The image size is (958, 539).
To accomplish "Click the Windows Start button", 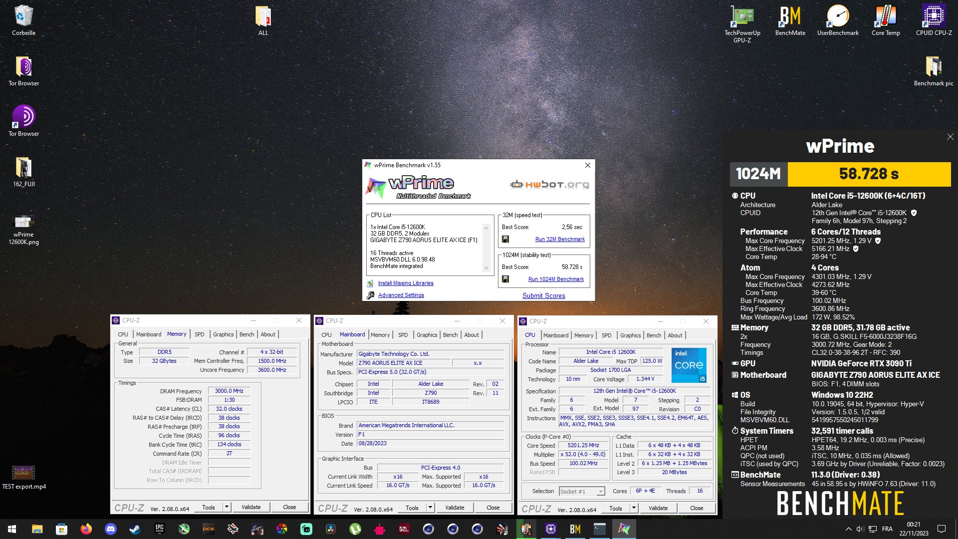I will (12, 529).
